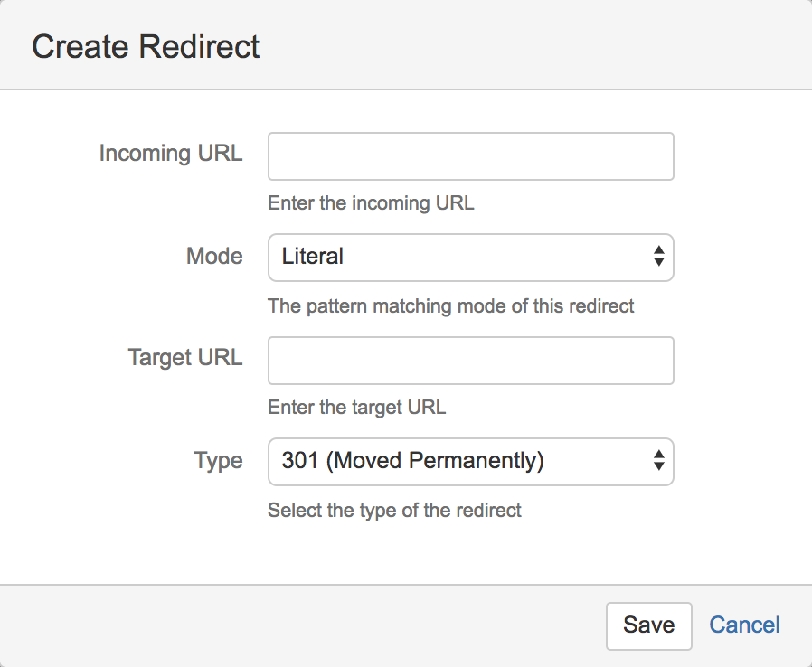Click the up-down arrows on Mode select
The image size is (812, 667).
(x=658, y=258)
